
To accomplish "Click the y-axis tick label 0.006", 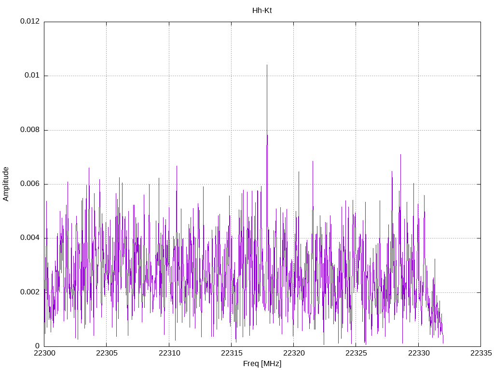I will click(30, 184).
